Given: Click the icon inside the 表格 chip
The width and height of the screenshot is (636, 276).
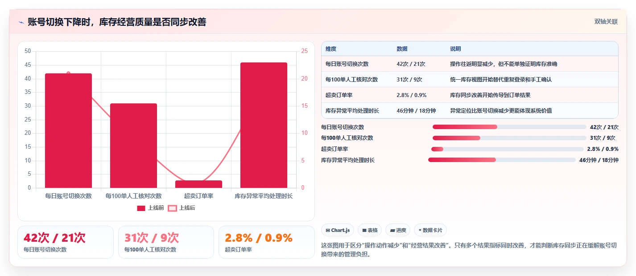Looking at the screenshot, I should 364,230.
